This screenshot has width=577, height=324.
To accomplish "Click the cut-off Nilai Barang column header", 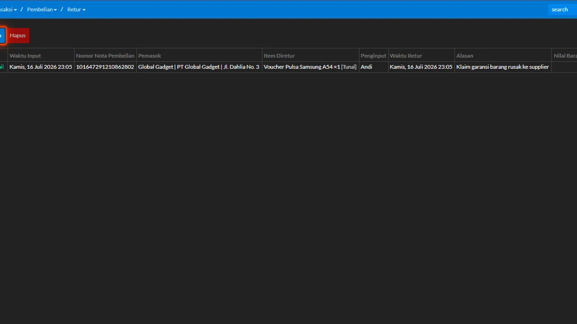I will coord(564,55).
